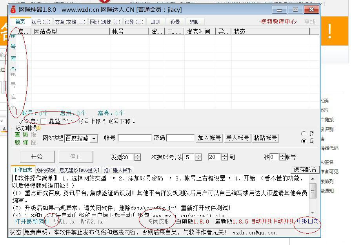351x245 pixels.
Task: Click the app icon in the title bar
Action: [x=13, y=10]
